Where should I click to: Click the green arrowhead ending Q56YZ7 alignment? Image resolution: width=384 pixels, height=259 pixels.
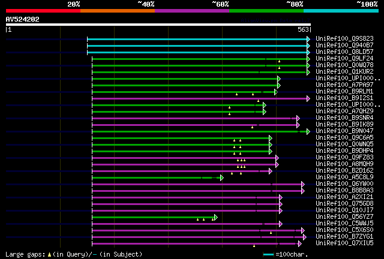[216, 218]
